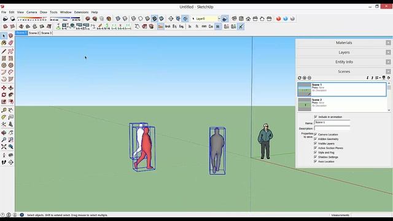Screen dimensions: 393x221
Task: Expand the Layers panel
Action: 344,52
